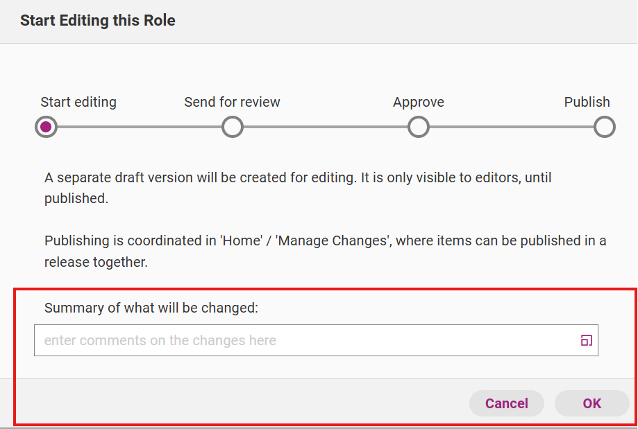Image resolution: width=638 pixels, height=429 pixels.
Task: Click progress line between Send for review and Approve
Action: tap(325, 127)
